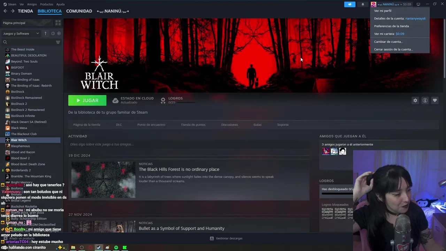Open game settings gear icon
The width and height of the screenshot is (446, 251).
pyautogui.click(x=415, y=100)
